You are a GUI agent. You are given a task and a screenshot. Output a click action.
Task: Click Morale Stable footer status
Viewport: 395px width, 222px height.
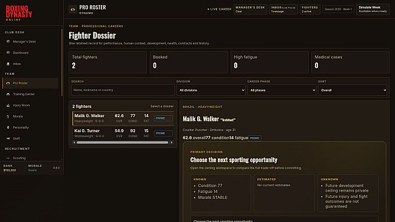pos(35,168)
